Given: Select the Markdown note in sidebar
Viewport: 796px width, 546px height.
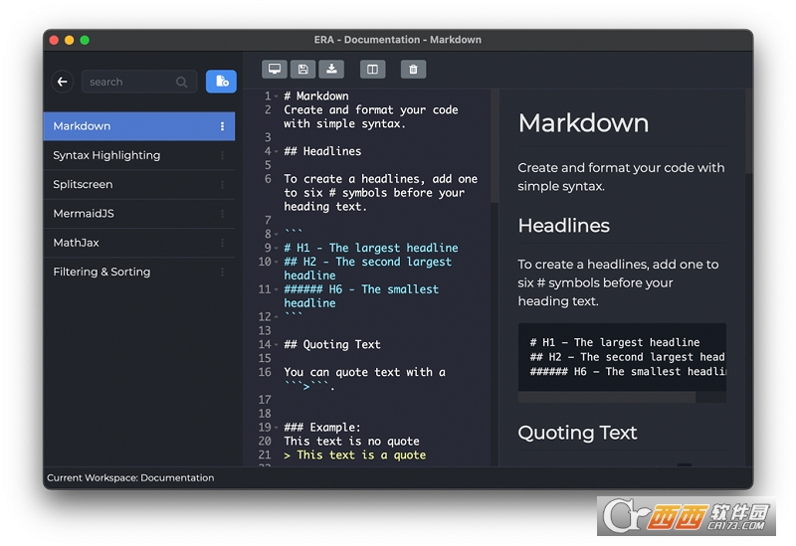Looking at the screenshot, I should coord(139,126).
